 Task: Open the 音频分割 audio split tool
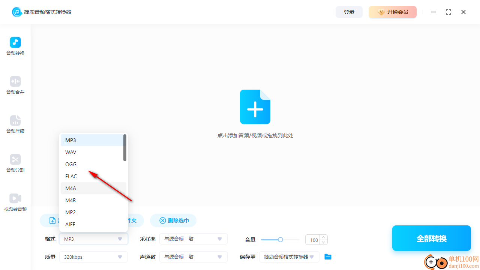click(15, 163)
